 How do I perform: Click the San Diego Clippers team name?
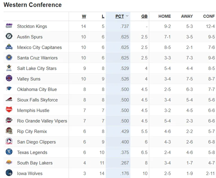click(36, 142)
